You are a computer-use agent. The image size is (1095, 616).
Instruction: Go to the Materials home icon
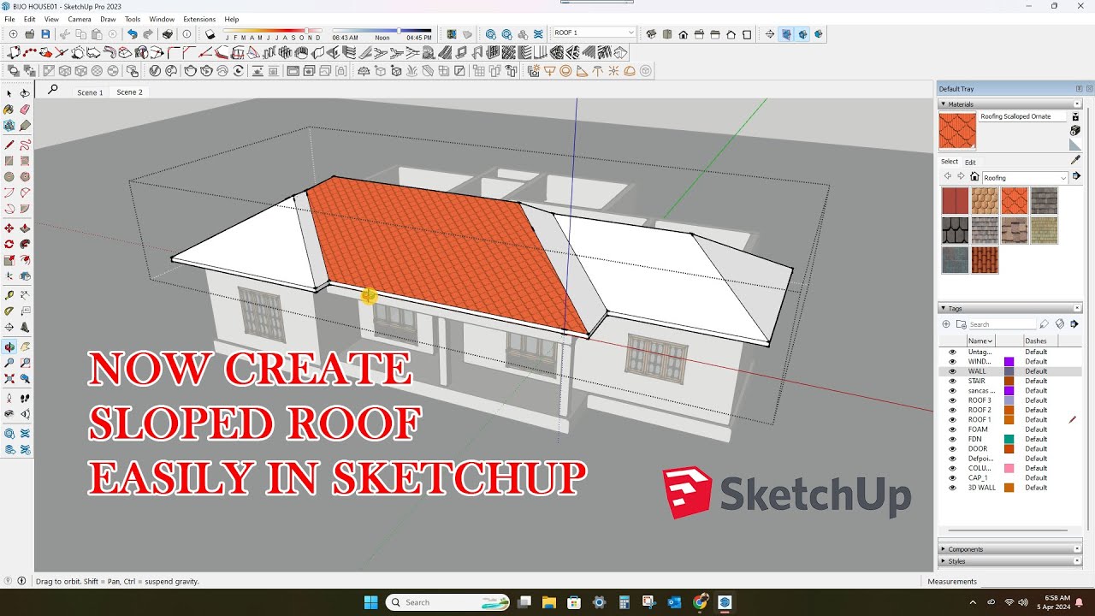tap(974, 177)
